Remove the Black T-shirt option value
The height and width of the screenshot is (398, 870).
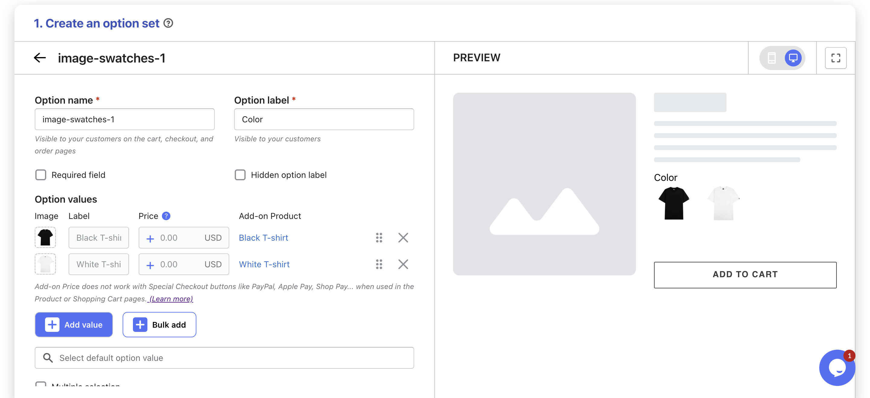point(403,238)
